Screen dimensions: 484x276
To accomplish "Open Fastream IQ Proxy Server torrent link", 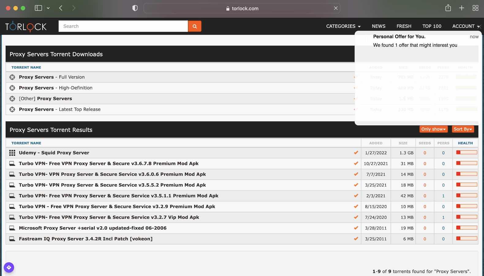I will point(85,239).
